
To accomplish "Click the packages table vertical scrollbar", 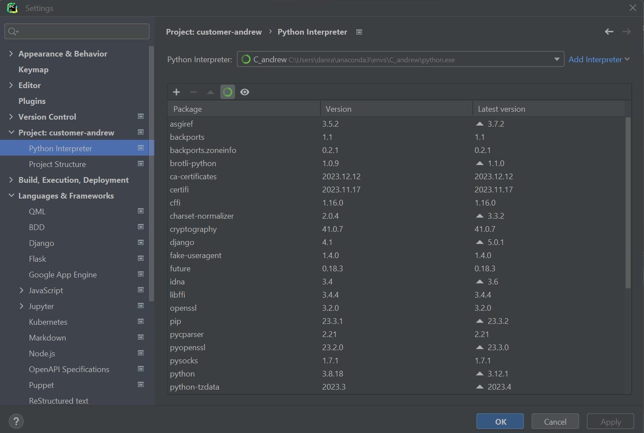I will pyautogui.click(x=628, y=202).
